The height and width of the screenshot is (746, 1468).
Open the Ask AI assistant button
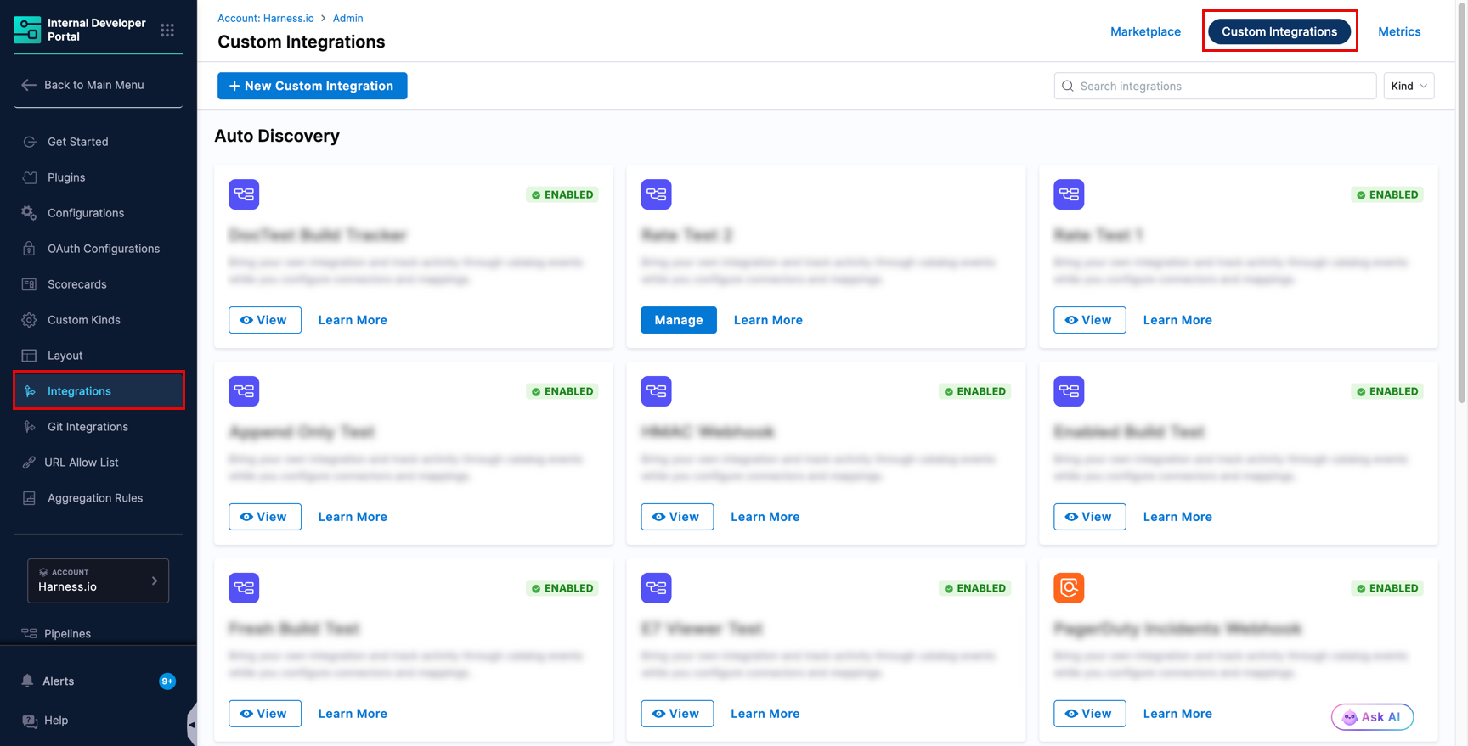[x=1372, y=717]
